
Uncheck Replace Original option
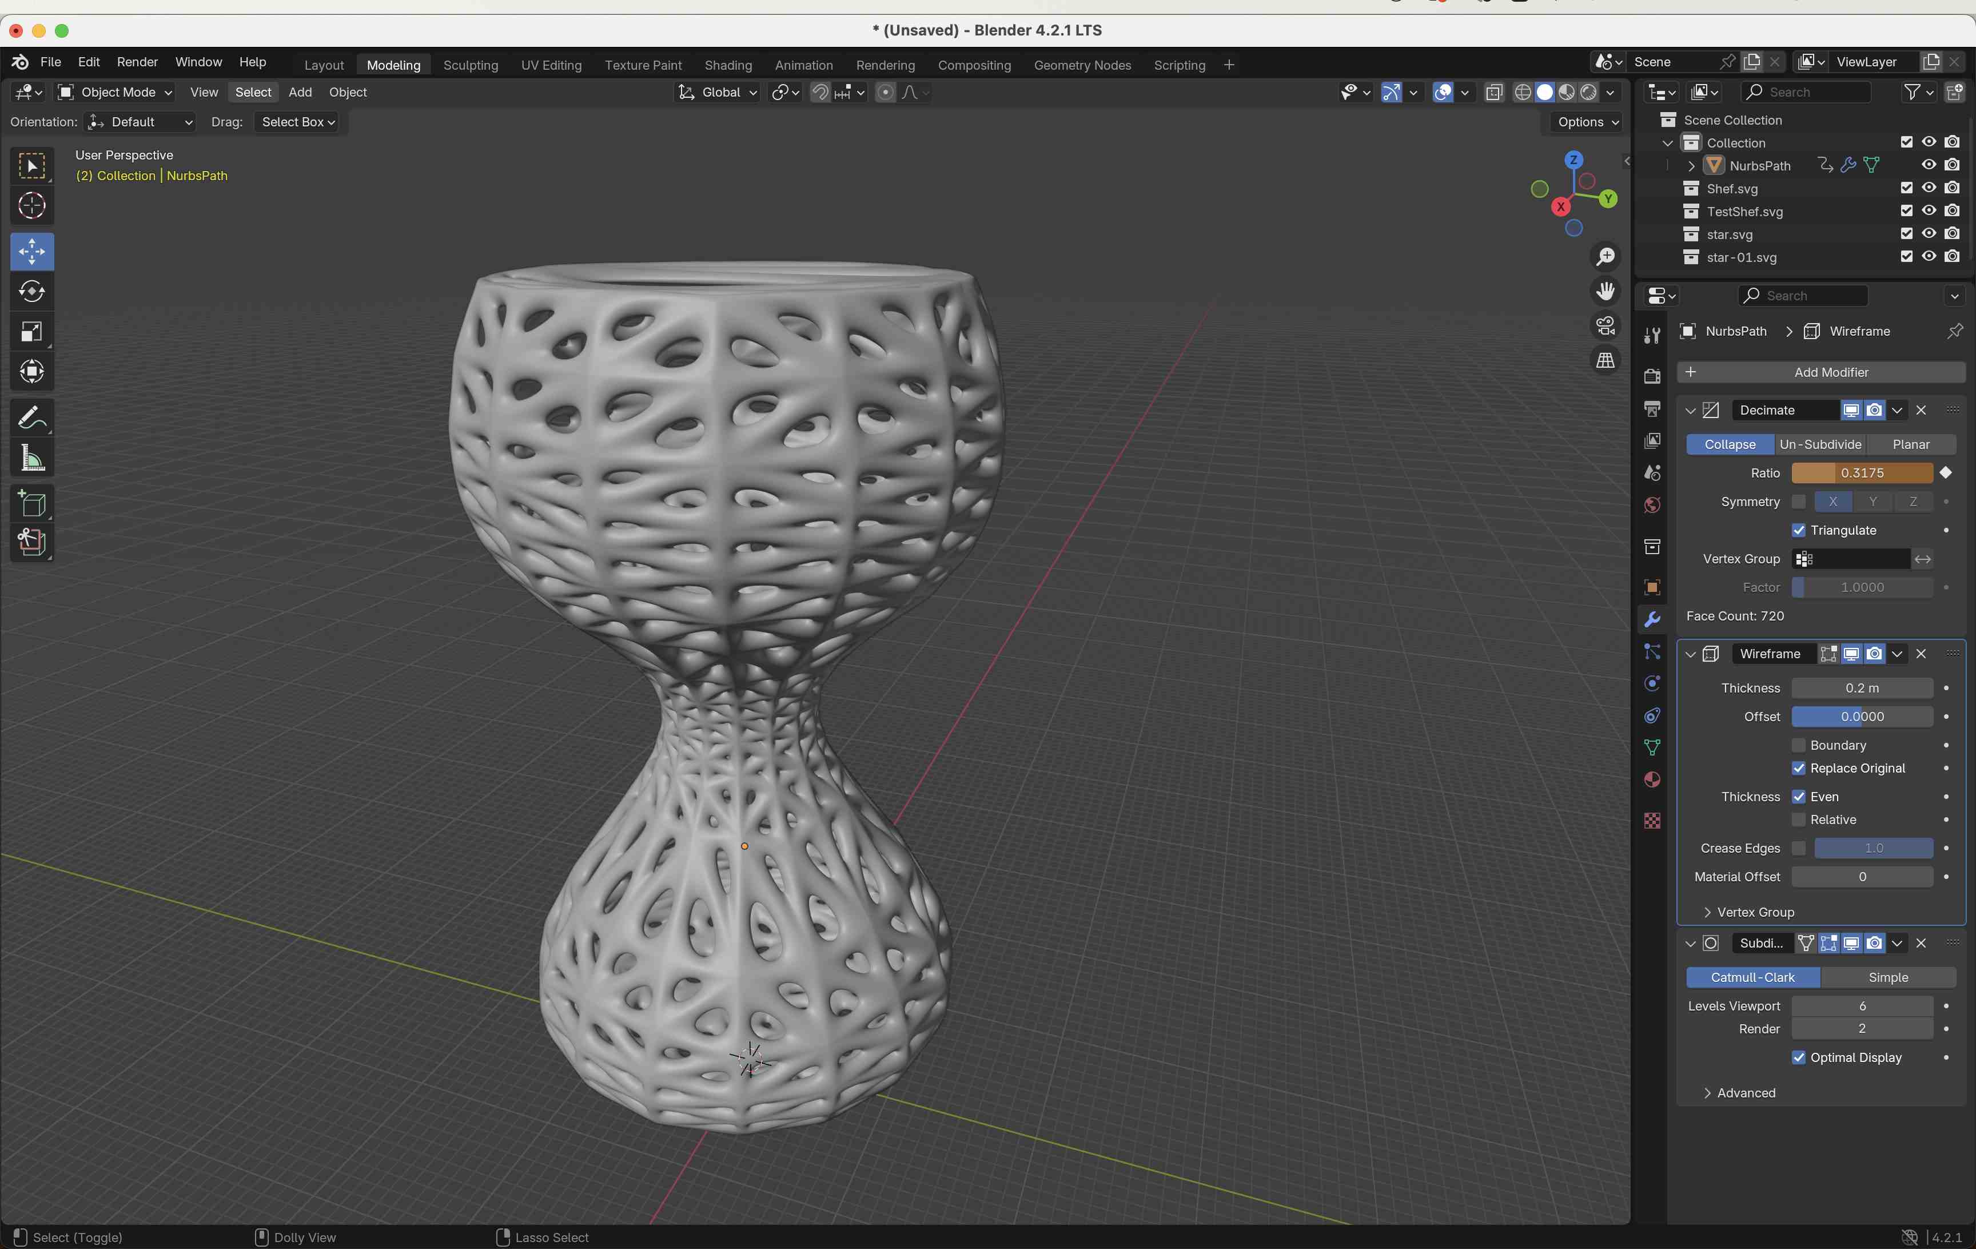click(x=1799, y=768)
